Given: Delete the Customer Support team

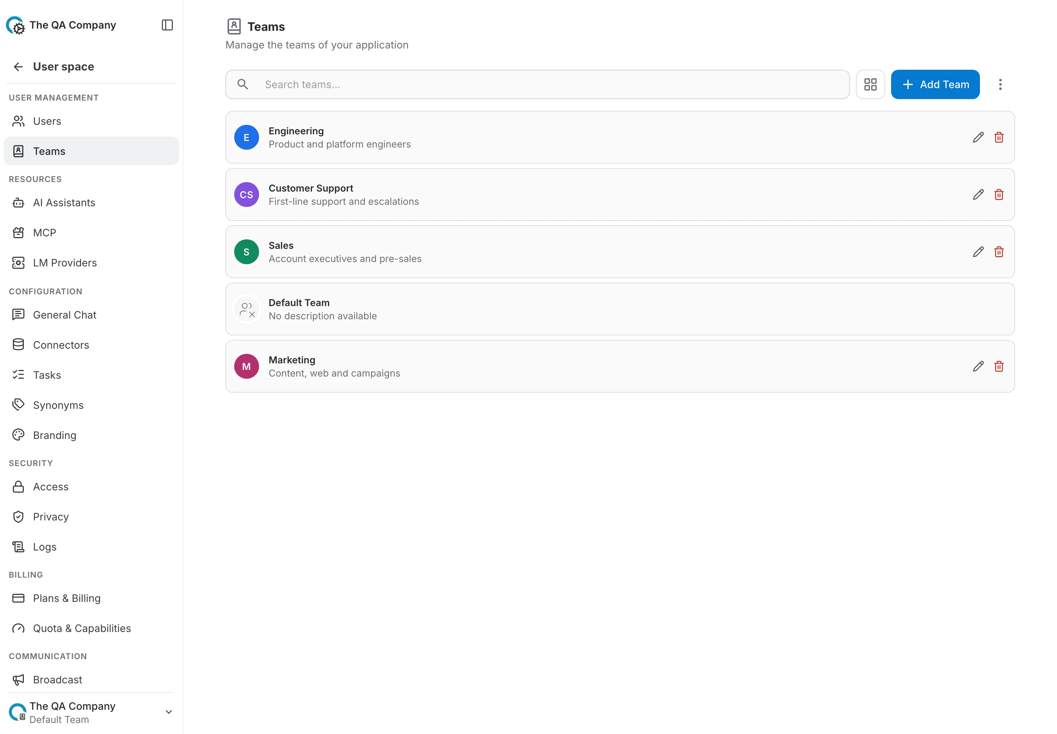Looking at the screenshot, I should [999, 195].
